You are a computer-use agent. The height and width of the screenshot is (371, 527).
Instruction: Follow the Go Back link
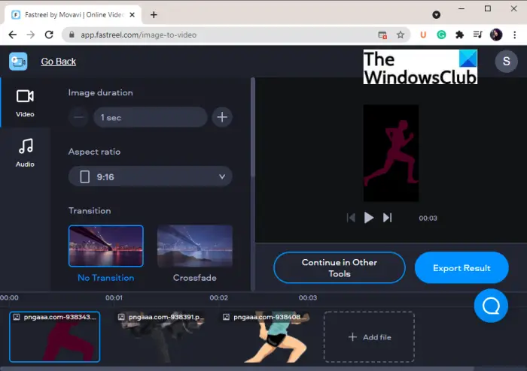point(59,62)
